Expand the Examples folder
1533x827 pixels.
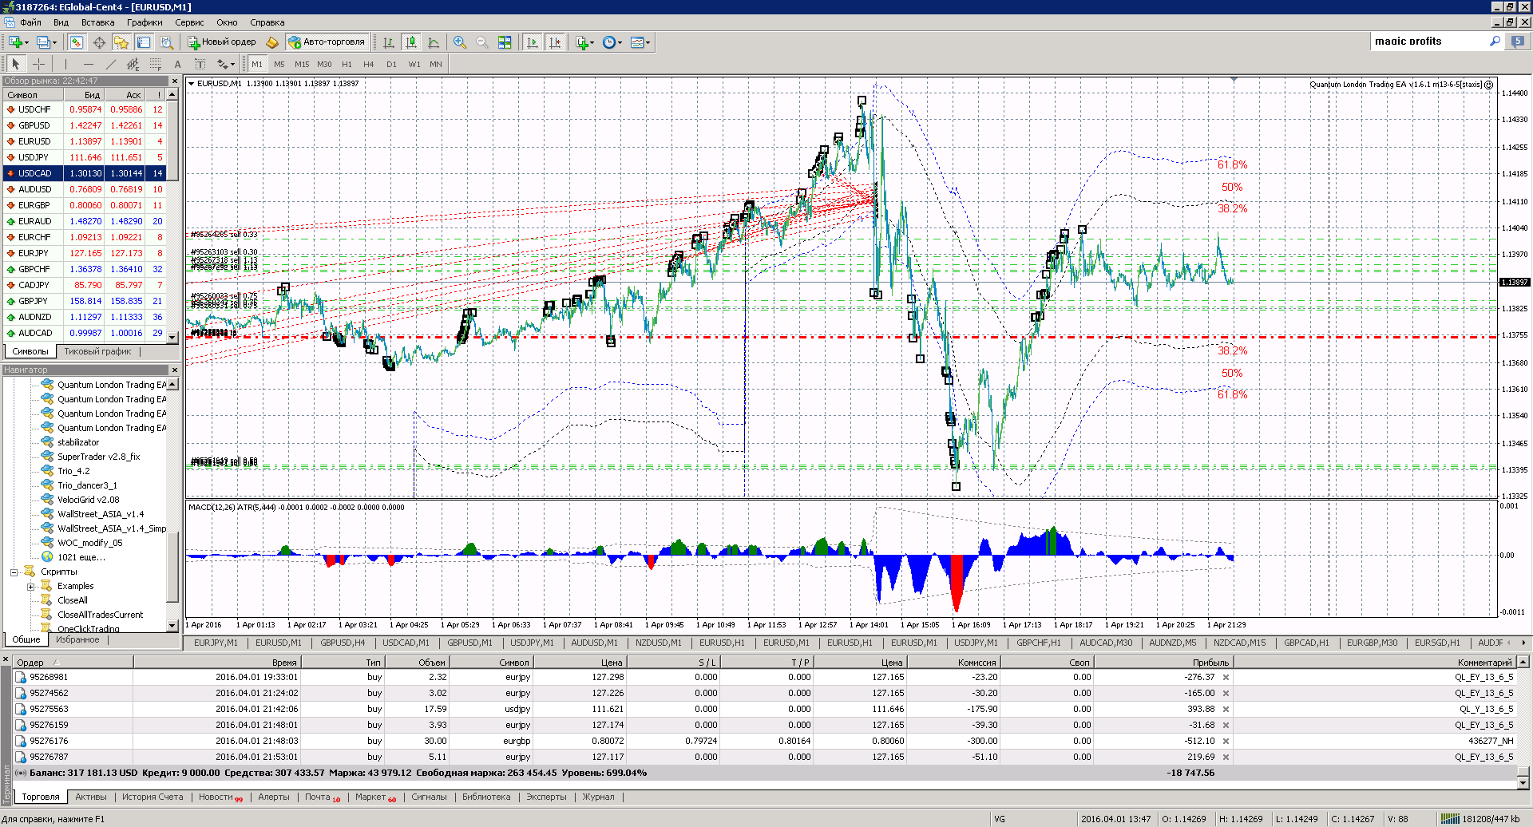(31, 587)
